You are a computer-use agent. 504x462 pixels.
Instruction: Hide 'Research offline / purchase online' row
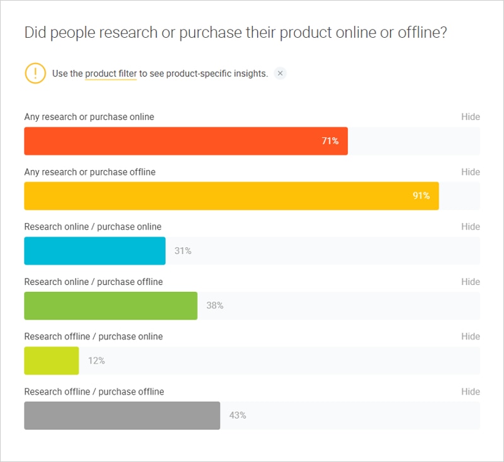pos(470,337)
